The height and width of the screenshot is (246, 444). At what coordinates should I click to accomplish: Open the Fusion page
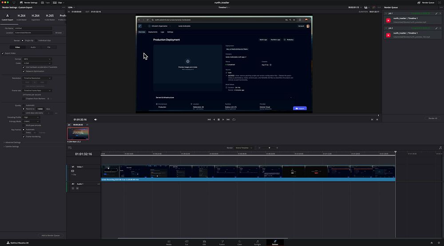point(222,242)
